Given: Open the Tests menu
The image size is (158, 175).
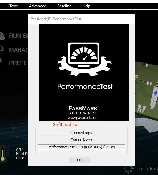Looking at the screenshot, I should coord(13,6).
